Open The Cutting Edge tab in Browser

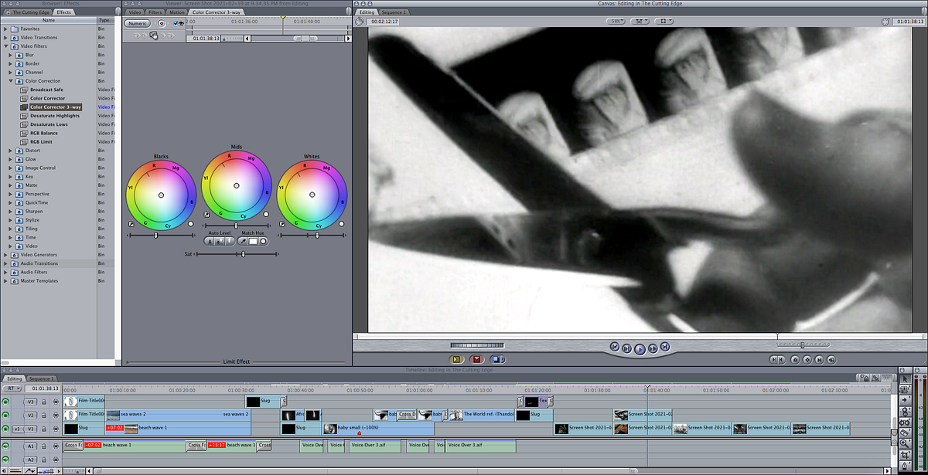click(x=28, y=12)
